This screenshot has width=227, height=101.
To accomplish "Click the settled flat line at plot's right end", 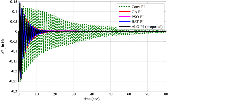I will point(161,31).
